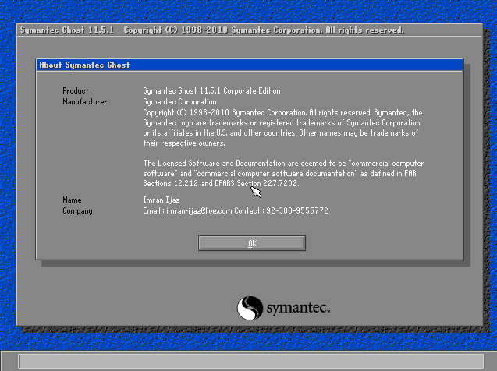Click the 'Name' label
The image size is (497, 371).
pos(72,200)
